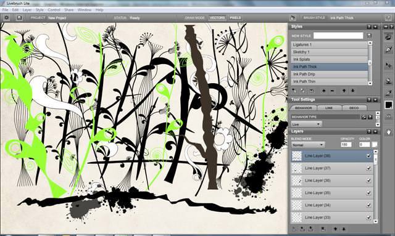
Task: Move selected style up in Styles list
Action: pyautogui.click(x=344, y=91)
